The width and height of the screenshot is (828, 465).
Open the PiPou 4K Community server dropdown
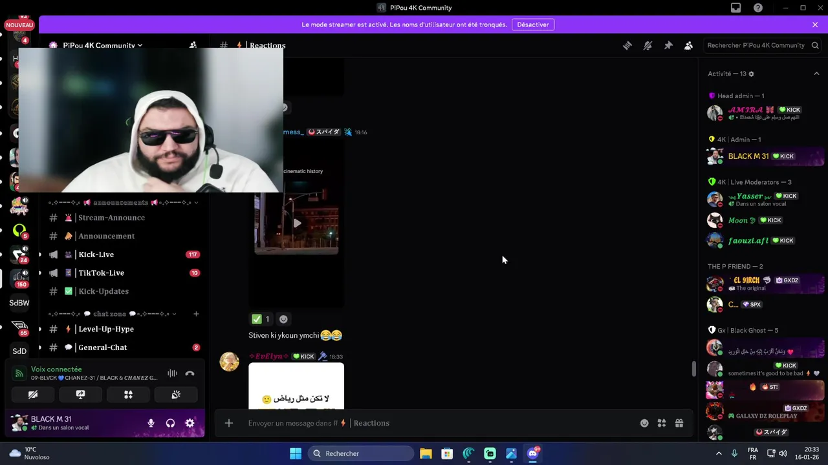coord(102,45)
